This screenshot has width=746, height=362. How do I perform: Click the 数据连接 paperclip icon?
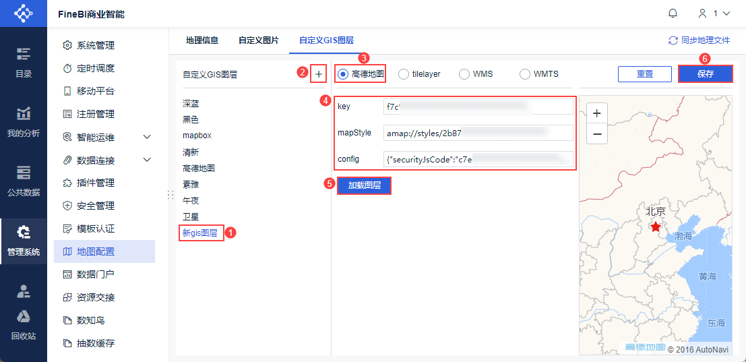pyautogui.click(x=67, y=160)
